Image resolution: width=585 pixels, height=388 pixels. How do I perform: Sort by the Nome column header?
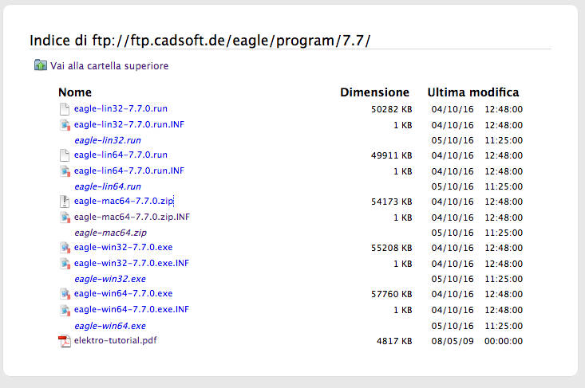pos(75,92)
